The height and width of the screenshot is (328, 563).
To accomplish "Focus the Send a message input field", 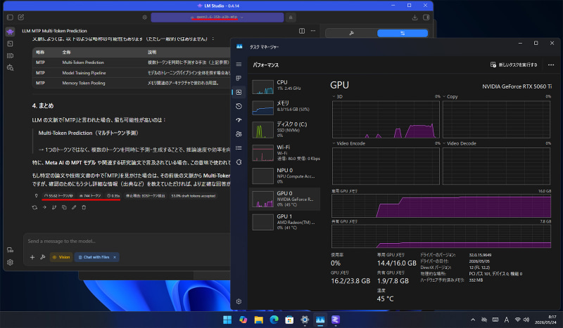I will point(127,241).
